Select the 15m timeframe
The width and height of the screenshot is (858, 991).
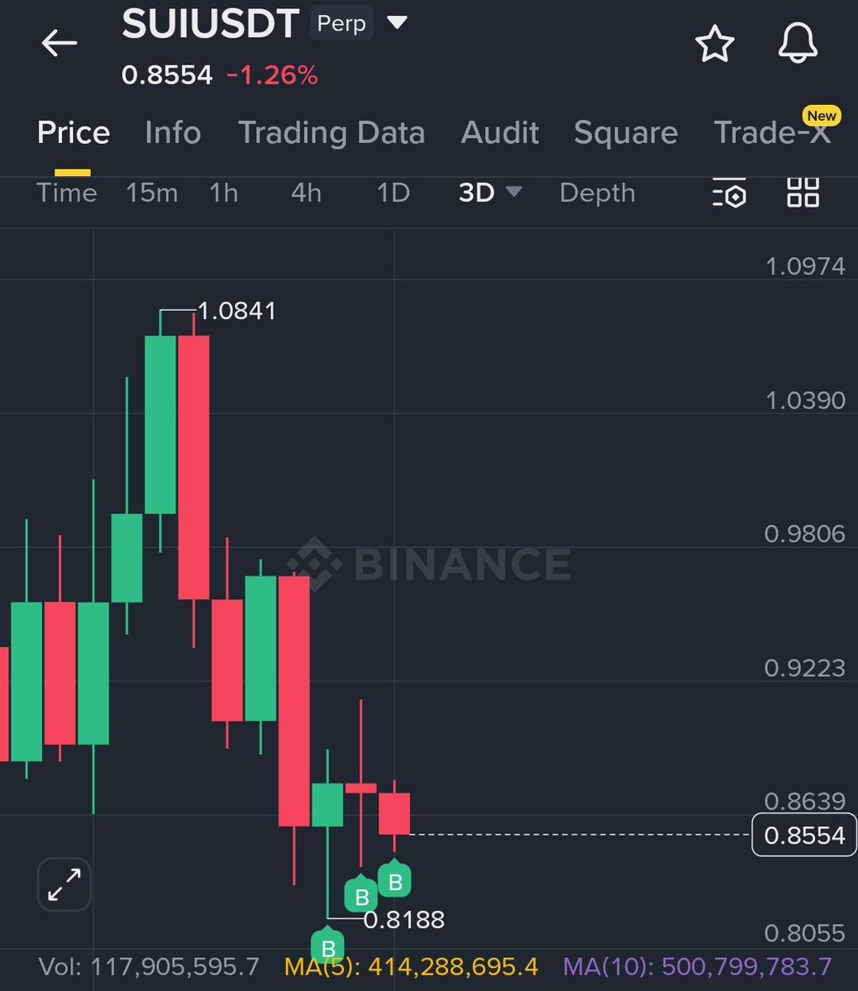(x=152, y=193)
